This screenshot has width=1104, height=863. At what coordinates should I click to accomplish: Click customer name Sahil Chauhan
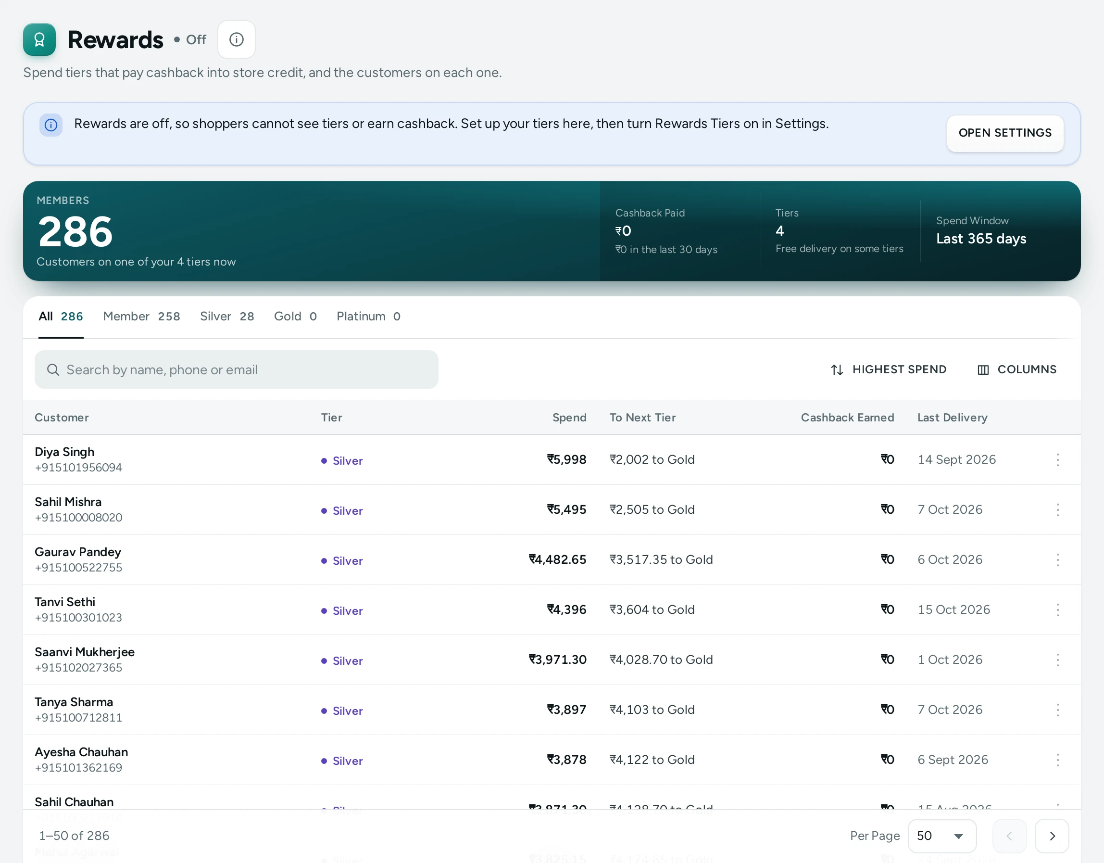74,802
